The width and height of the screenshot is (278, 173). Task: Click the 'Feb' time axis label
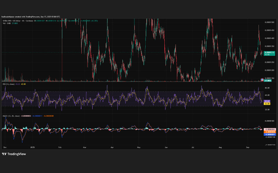[x=60, y=147]
